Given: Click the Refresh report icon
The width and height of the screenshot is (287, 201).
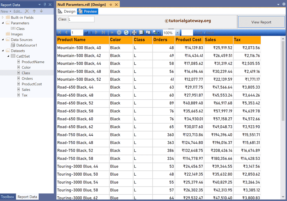Looking at the screenshot, I should point(126,33).
